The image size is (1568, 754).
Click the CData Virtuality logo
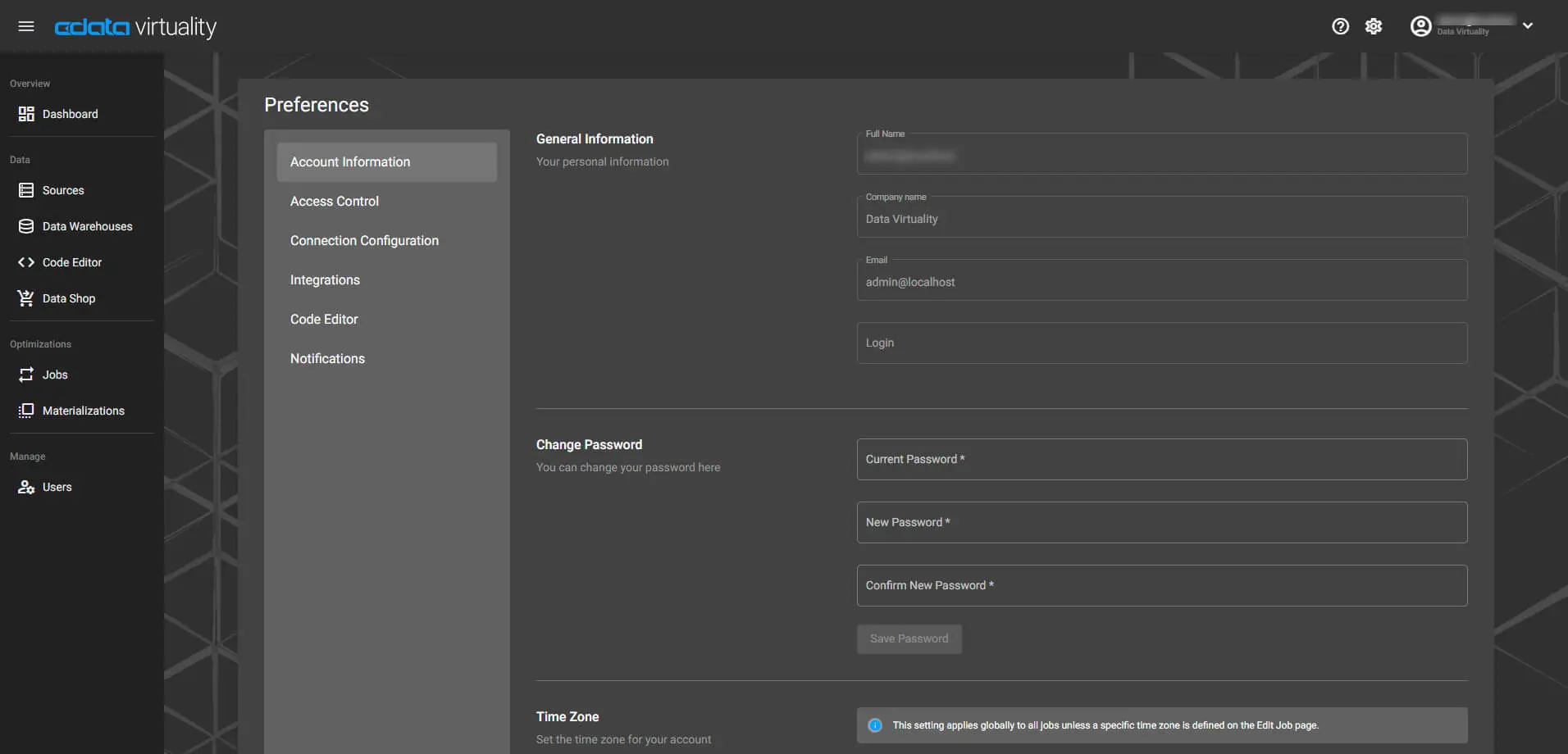[x=135, y=27]
